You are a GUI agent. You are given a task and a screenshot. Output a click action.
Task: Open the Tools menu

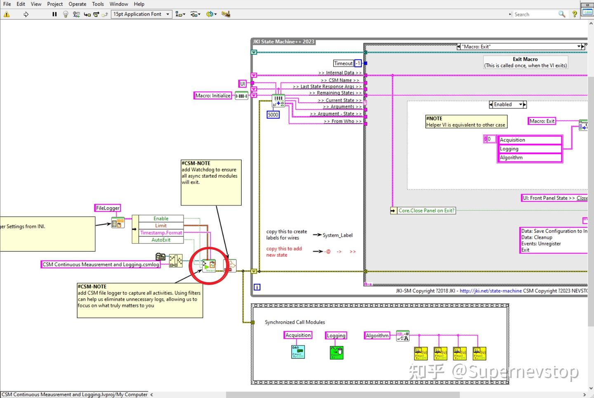(x=98, y=4)
